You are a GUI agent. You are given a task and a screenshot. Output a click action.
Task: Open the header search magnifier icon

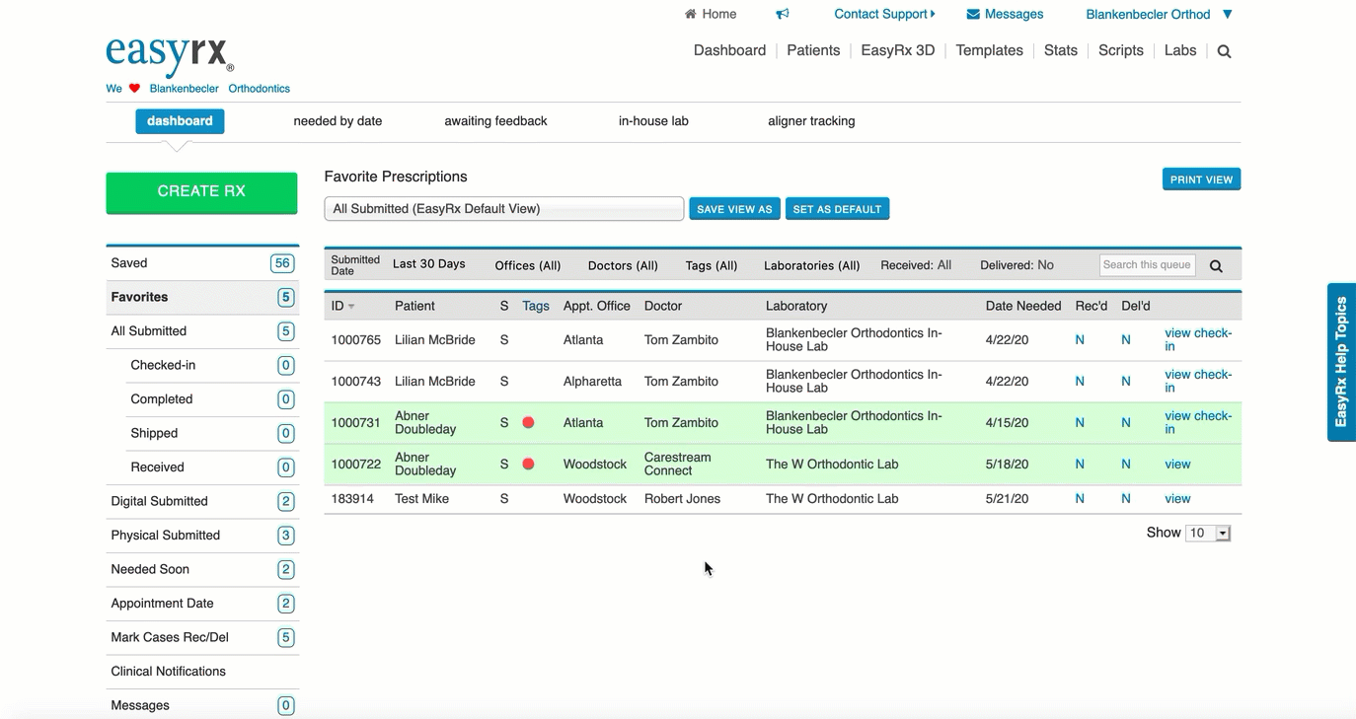(x=1224, y=51)
